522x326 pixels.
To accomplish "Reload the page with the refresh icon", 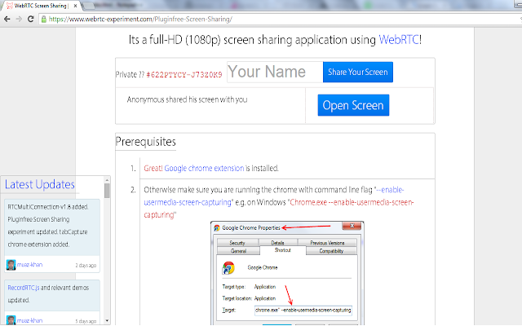I will tap(31, 19).
